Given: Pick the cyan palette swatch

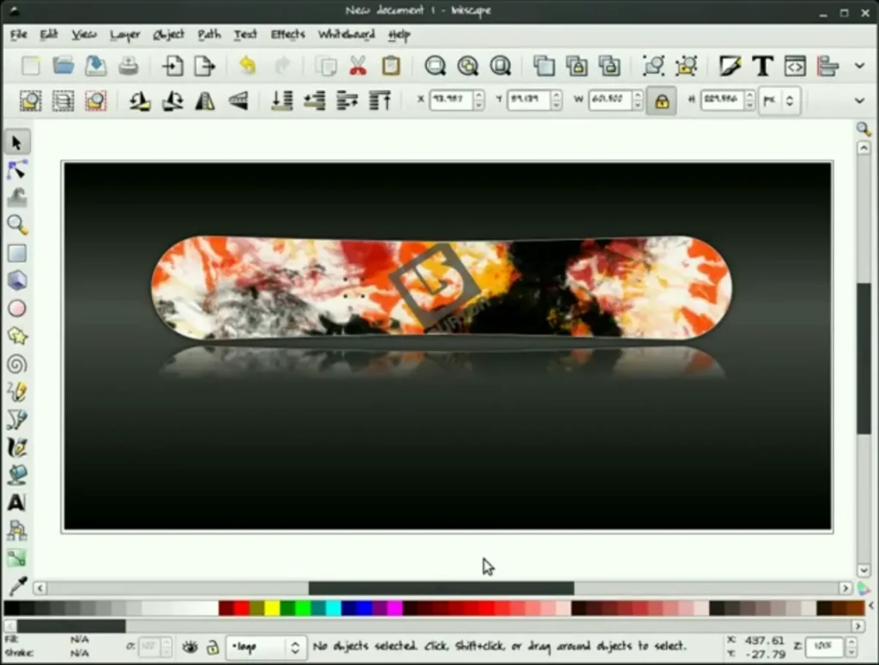Looking at the screenshot, I should tap(334, 608).
